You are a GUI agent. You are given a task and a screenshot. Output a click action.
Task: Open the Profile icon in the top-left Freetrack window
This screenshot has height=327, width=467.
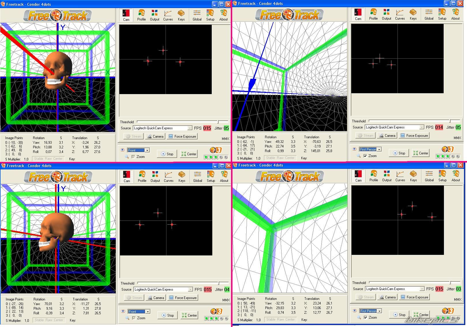[141, 15]
